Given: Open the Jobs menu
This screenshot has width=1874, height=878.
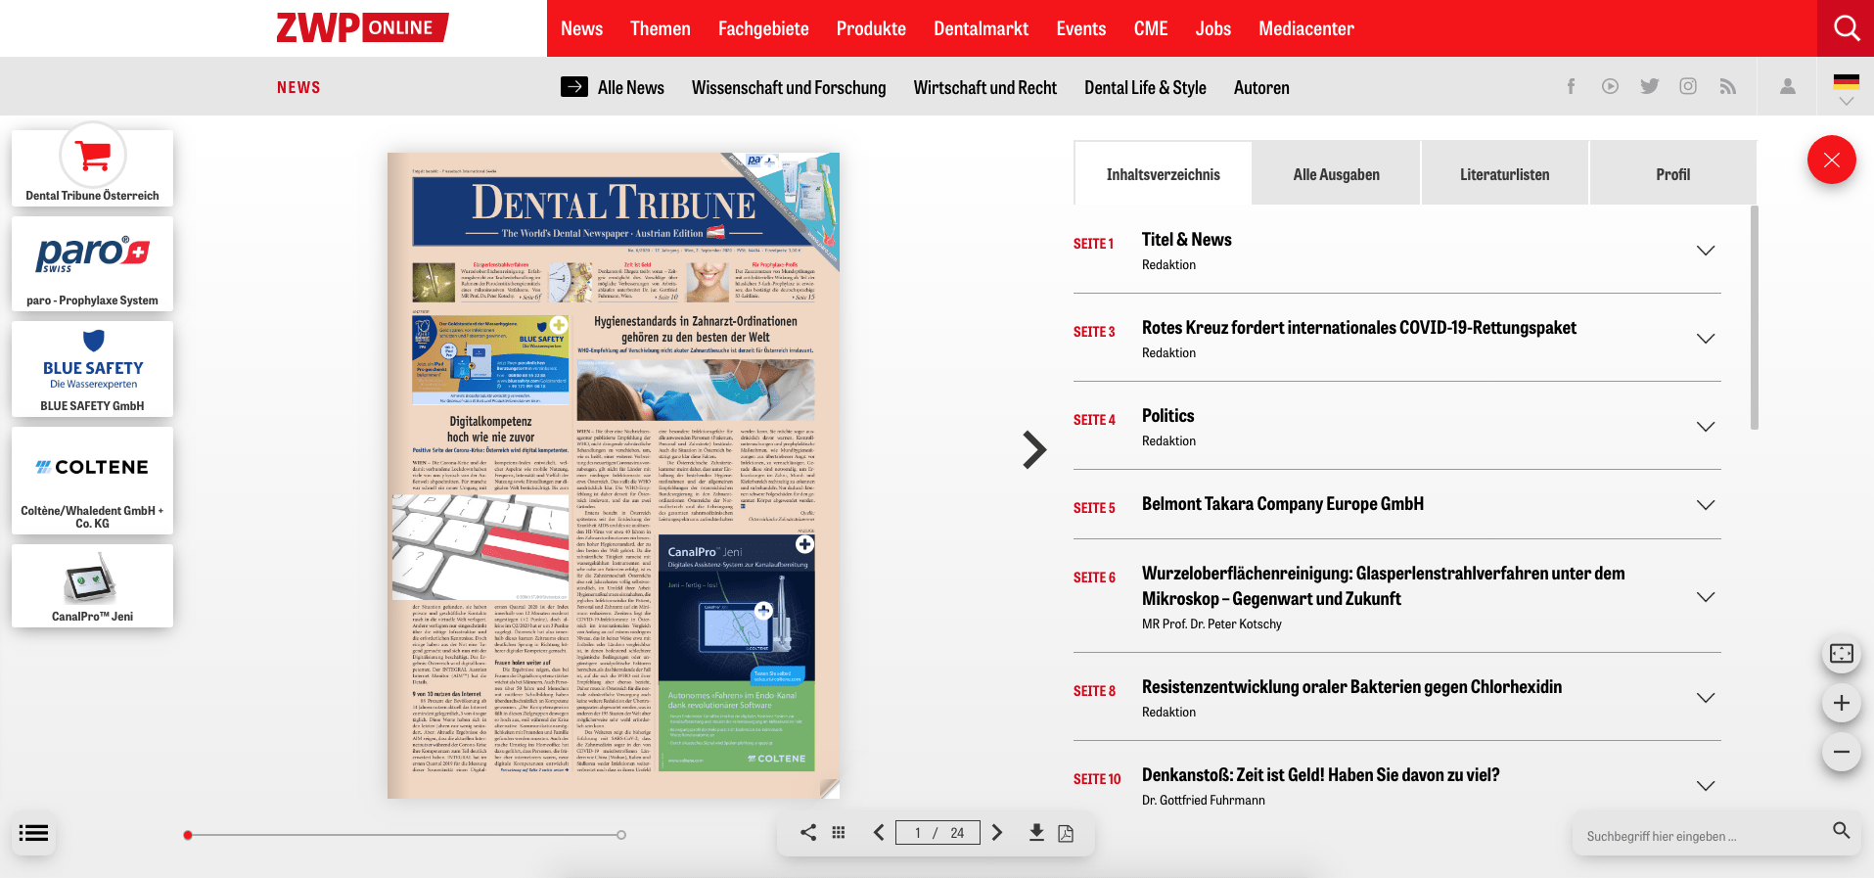Looking at the screenshot, I should pos(1213,28).
